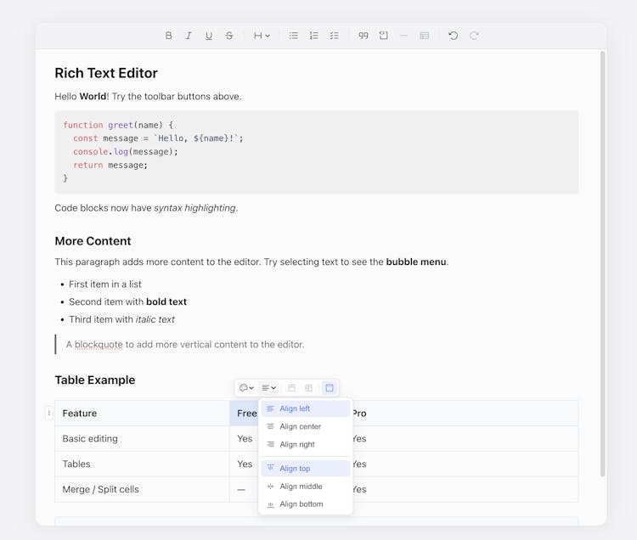Image resolution: width=637 pixels, height=540 pixels.
Task: Toggle the task checklist button
Action: (334, 36)
